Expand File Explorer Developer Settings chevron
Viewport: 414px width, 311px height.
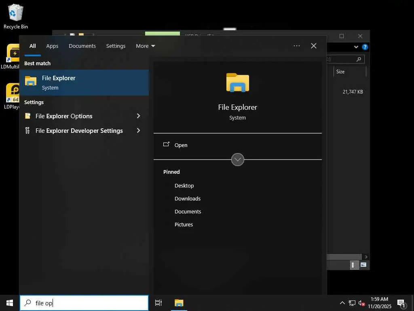point(138,130)
